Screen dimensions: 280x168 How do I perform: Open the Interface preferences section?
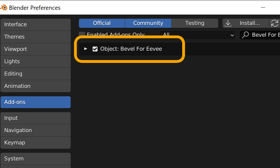pos(36,24)
